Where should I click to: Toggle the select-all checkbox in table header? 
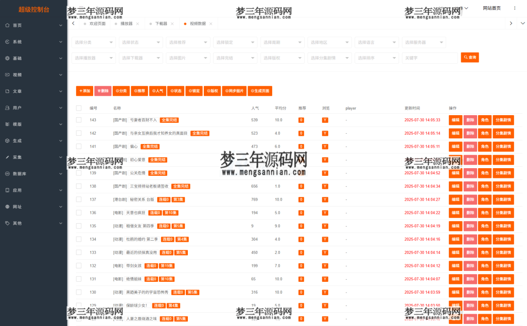click(x=79, y=108)
